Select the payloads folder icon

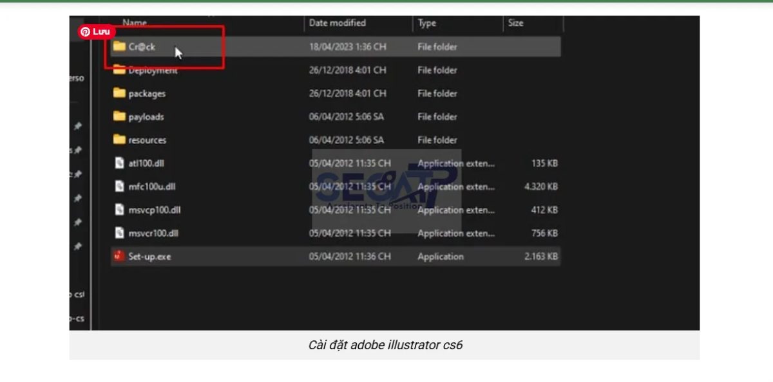coord(119,116)
